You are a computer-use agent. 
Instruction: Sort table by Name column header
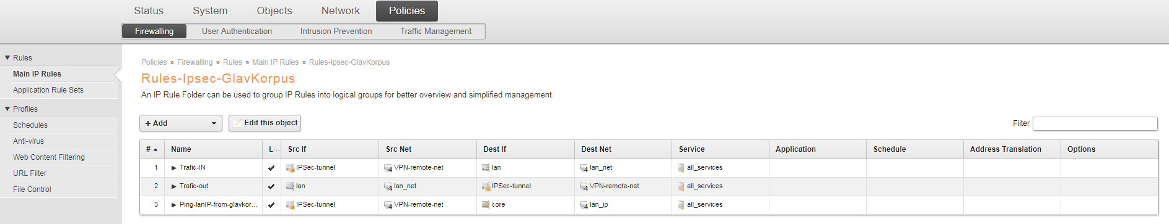tap(214, 149)
